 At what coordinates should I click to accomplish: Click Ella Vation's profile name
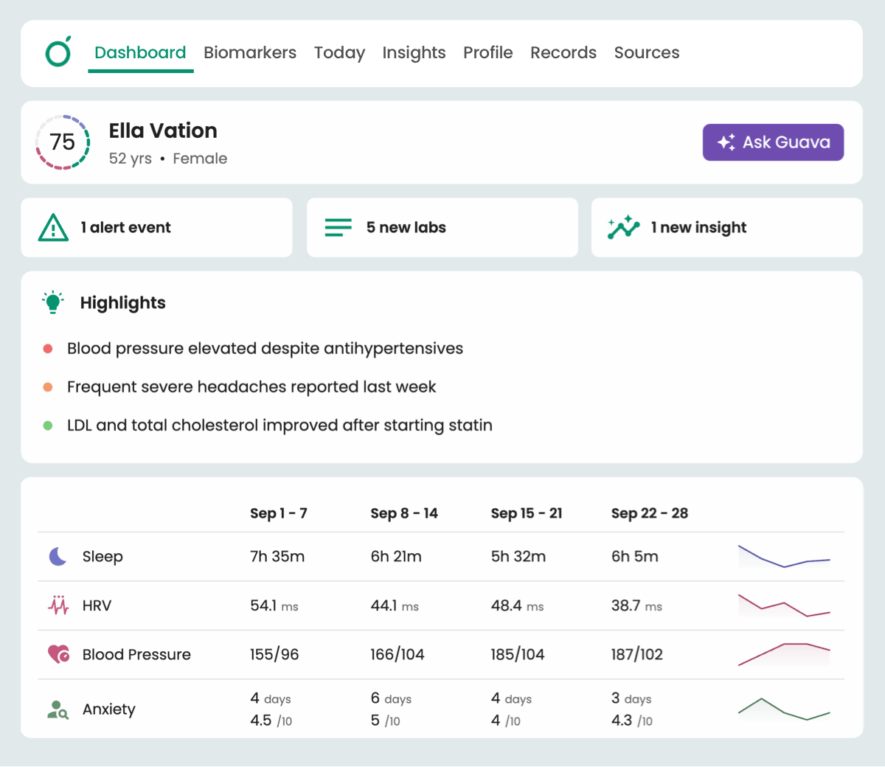(163, 131)
